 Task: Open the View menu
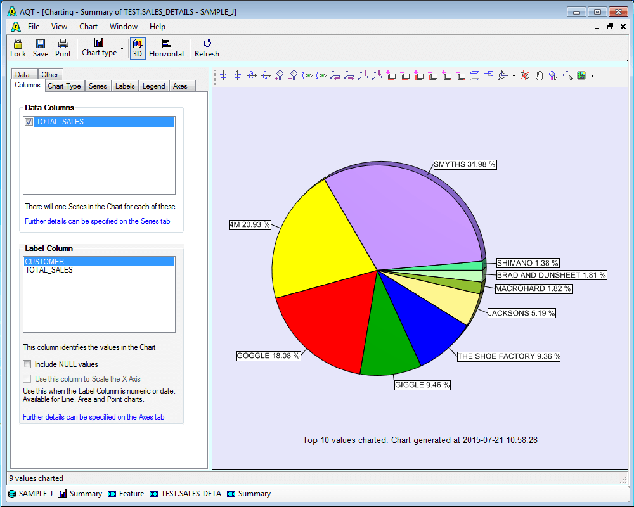[59, 27]
